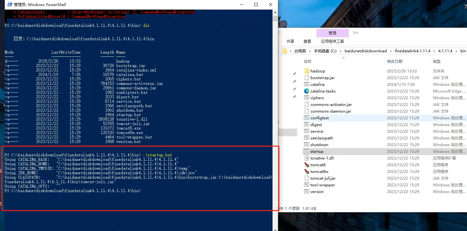Click the 应用程序扩展 type cell for tcnative-1.dll
The height and width of the screenshot is (231, 467).
444,158
